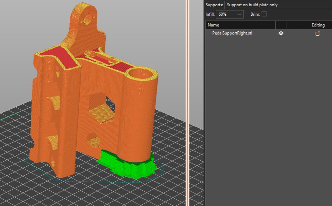332x206 pixels.
Task: Select PedalSupportRight.stl in object list
Action: (232, 33)
